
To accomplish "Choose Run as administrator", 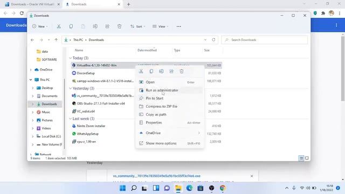I will [x=170, y=90].
